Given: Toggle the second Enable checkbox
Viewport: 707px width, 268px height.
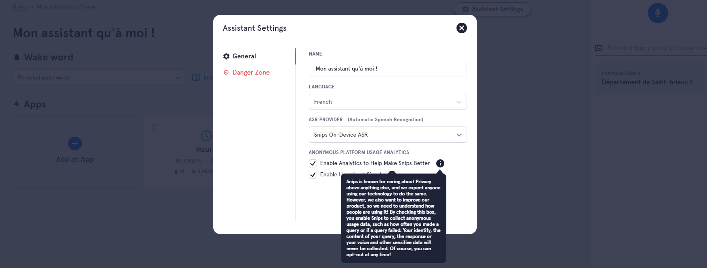Looking at the screenshot, I should [313, 175].
